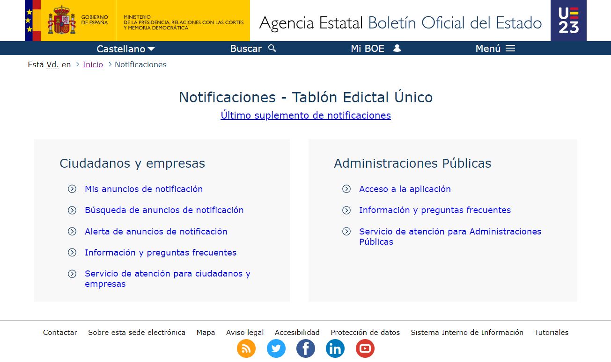The width and height of the screenshot is (611, 362).
Task: Open the Agencia Estatal Boletín Oficial header title
Action: coord(400,22)
